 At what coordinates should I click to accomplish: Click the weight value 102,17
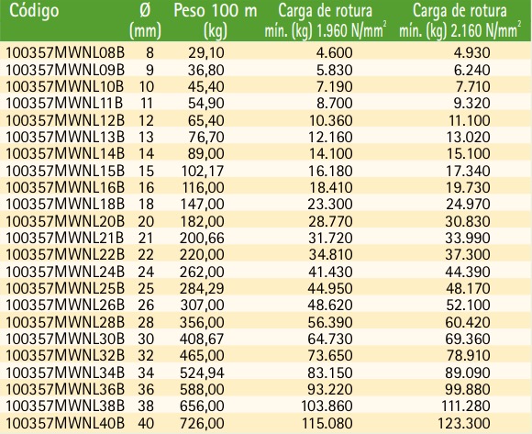click(x=204, y=171)
